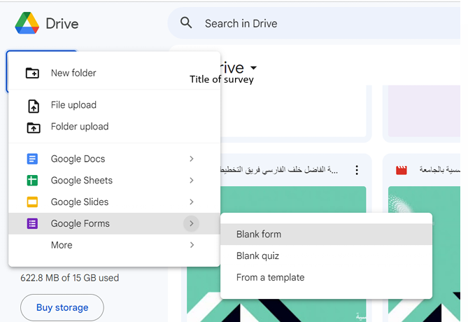
Task: Choose Blank quiz option
Action: (x=257, y=256)
